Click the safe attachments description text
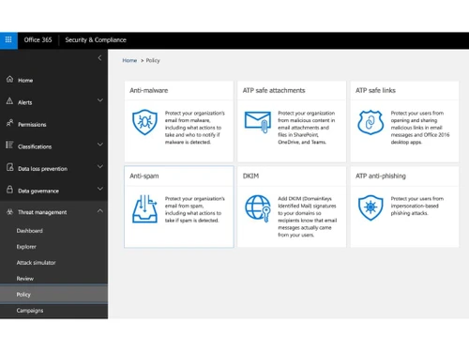The image size is (469, 352). click(x=307, y=128)
